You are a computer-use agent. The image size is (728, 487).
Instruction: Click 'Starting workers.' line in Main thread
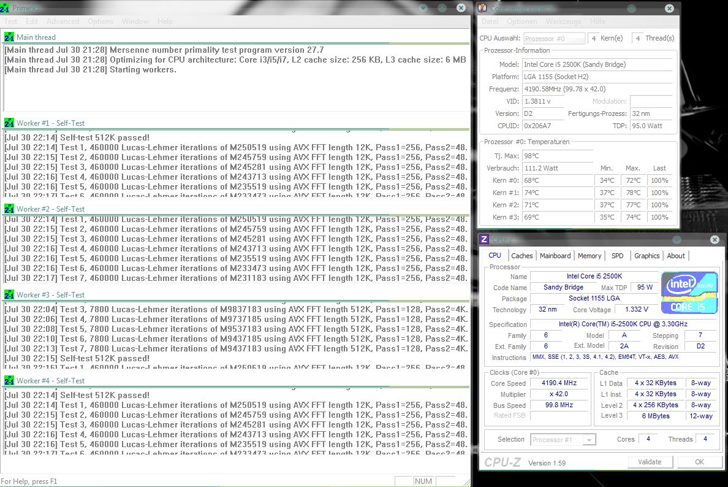pyautogui.click(x=91, y=70)
